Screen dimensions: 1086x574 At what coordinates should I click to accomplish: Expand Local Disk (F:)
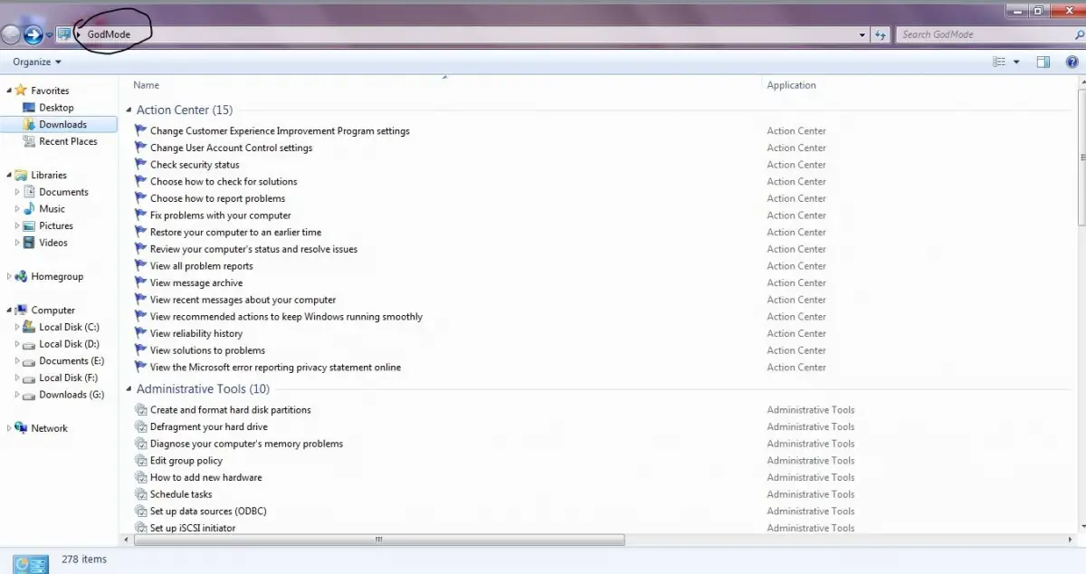click(x=17, y=378)
